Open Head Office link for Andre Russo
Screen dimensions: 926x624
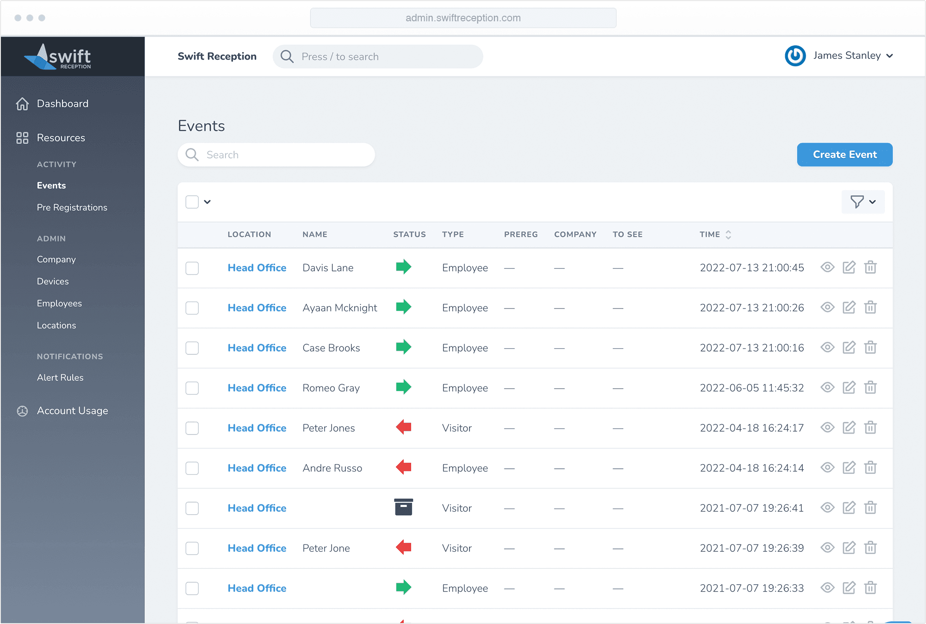tap(257, 468)
